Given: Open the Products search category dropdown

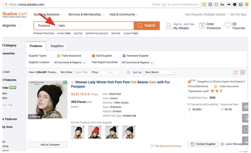Looking at the screenshot, I should click(45, 25).
